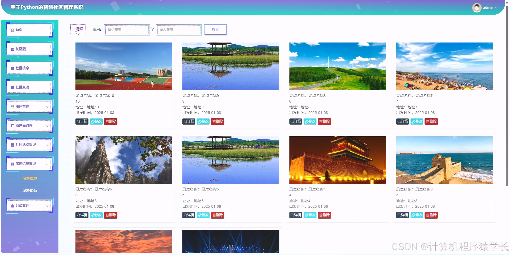Click the icon beside 社区交流

(12, 87)
